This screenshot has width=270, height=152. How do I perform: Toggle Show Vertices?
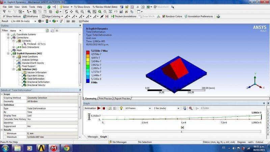click(x=12, y=16)
